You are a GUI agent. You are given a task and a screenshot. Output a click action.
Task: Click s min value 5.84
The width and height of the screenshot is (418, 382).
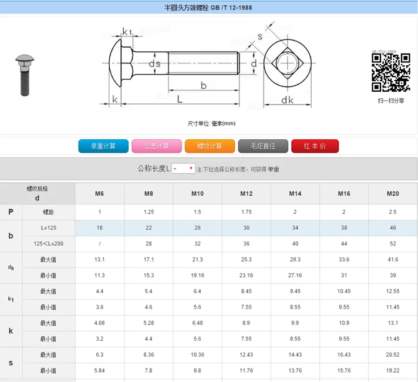tap(99, 370)
